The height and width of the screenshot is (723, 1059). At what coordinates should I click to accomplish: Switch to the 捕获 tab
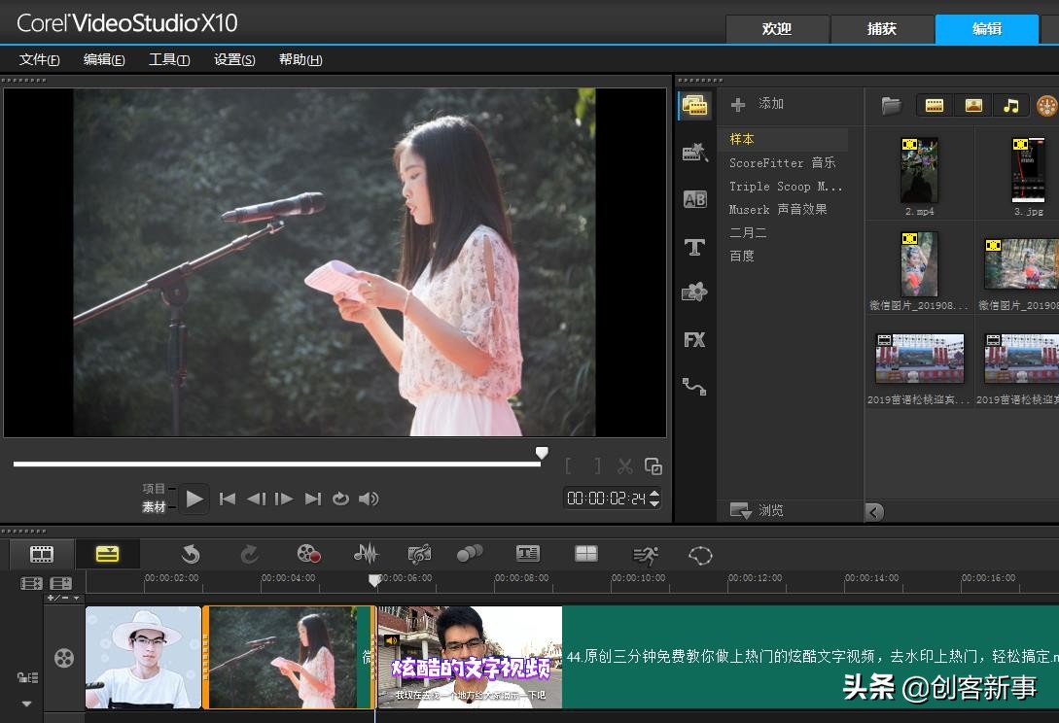coord(881,29)
